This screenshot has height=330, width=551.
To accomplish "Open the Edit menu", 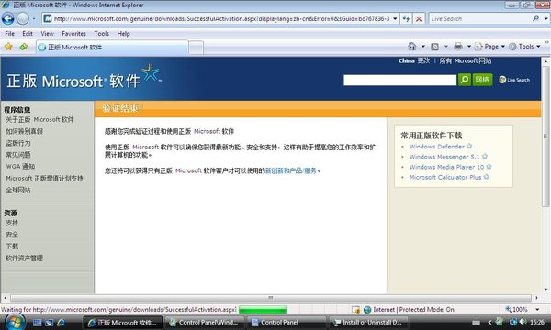I will pyautogui.click(x=28, y=34).
